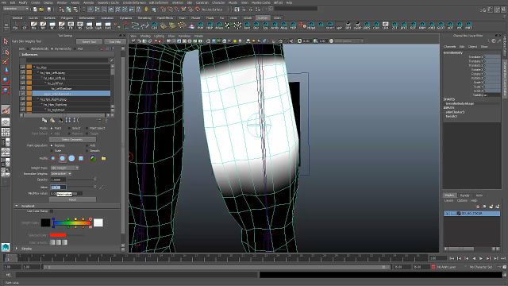Toggle the Use Color Ramp checkbox
The width and height of the screenshot is (508, 286).
point(52,211)
